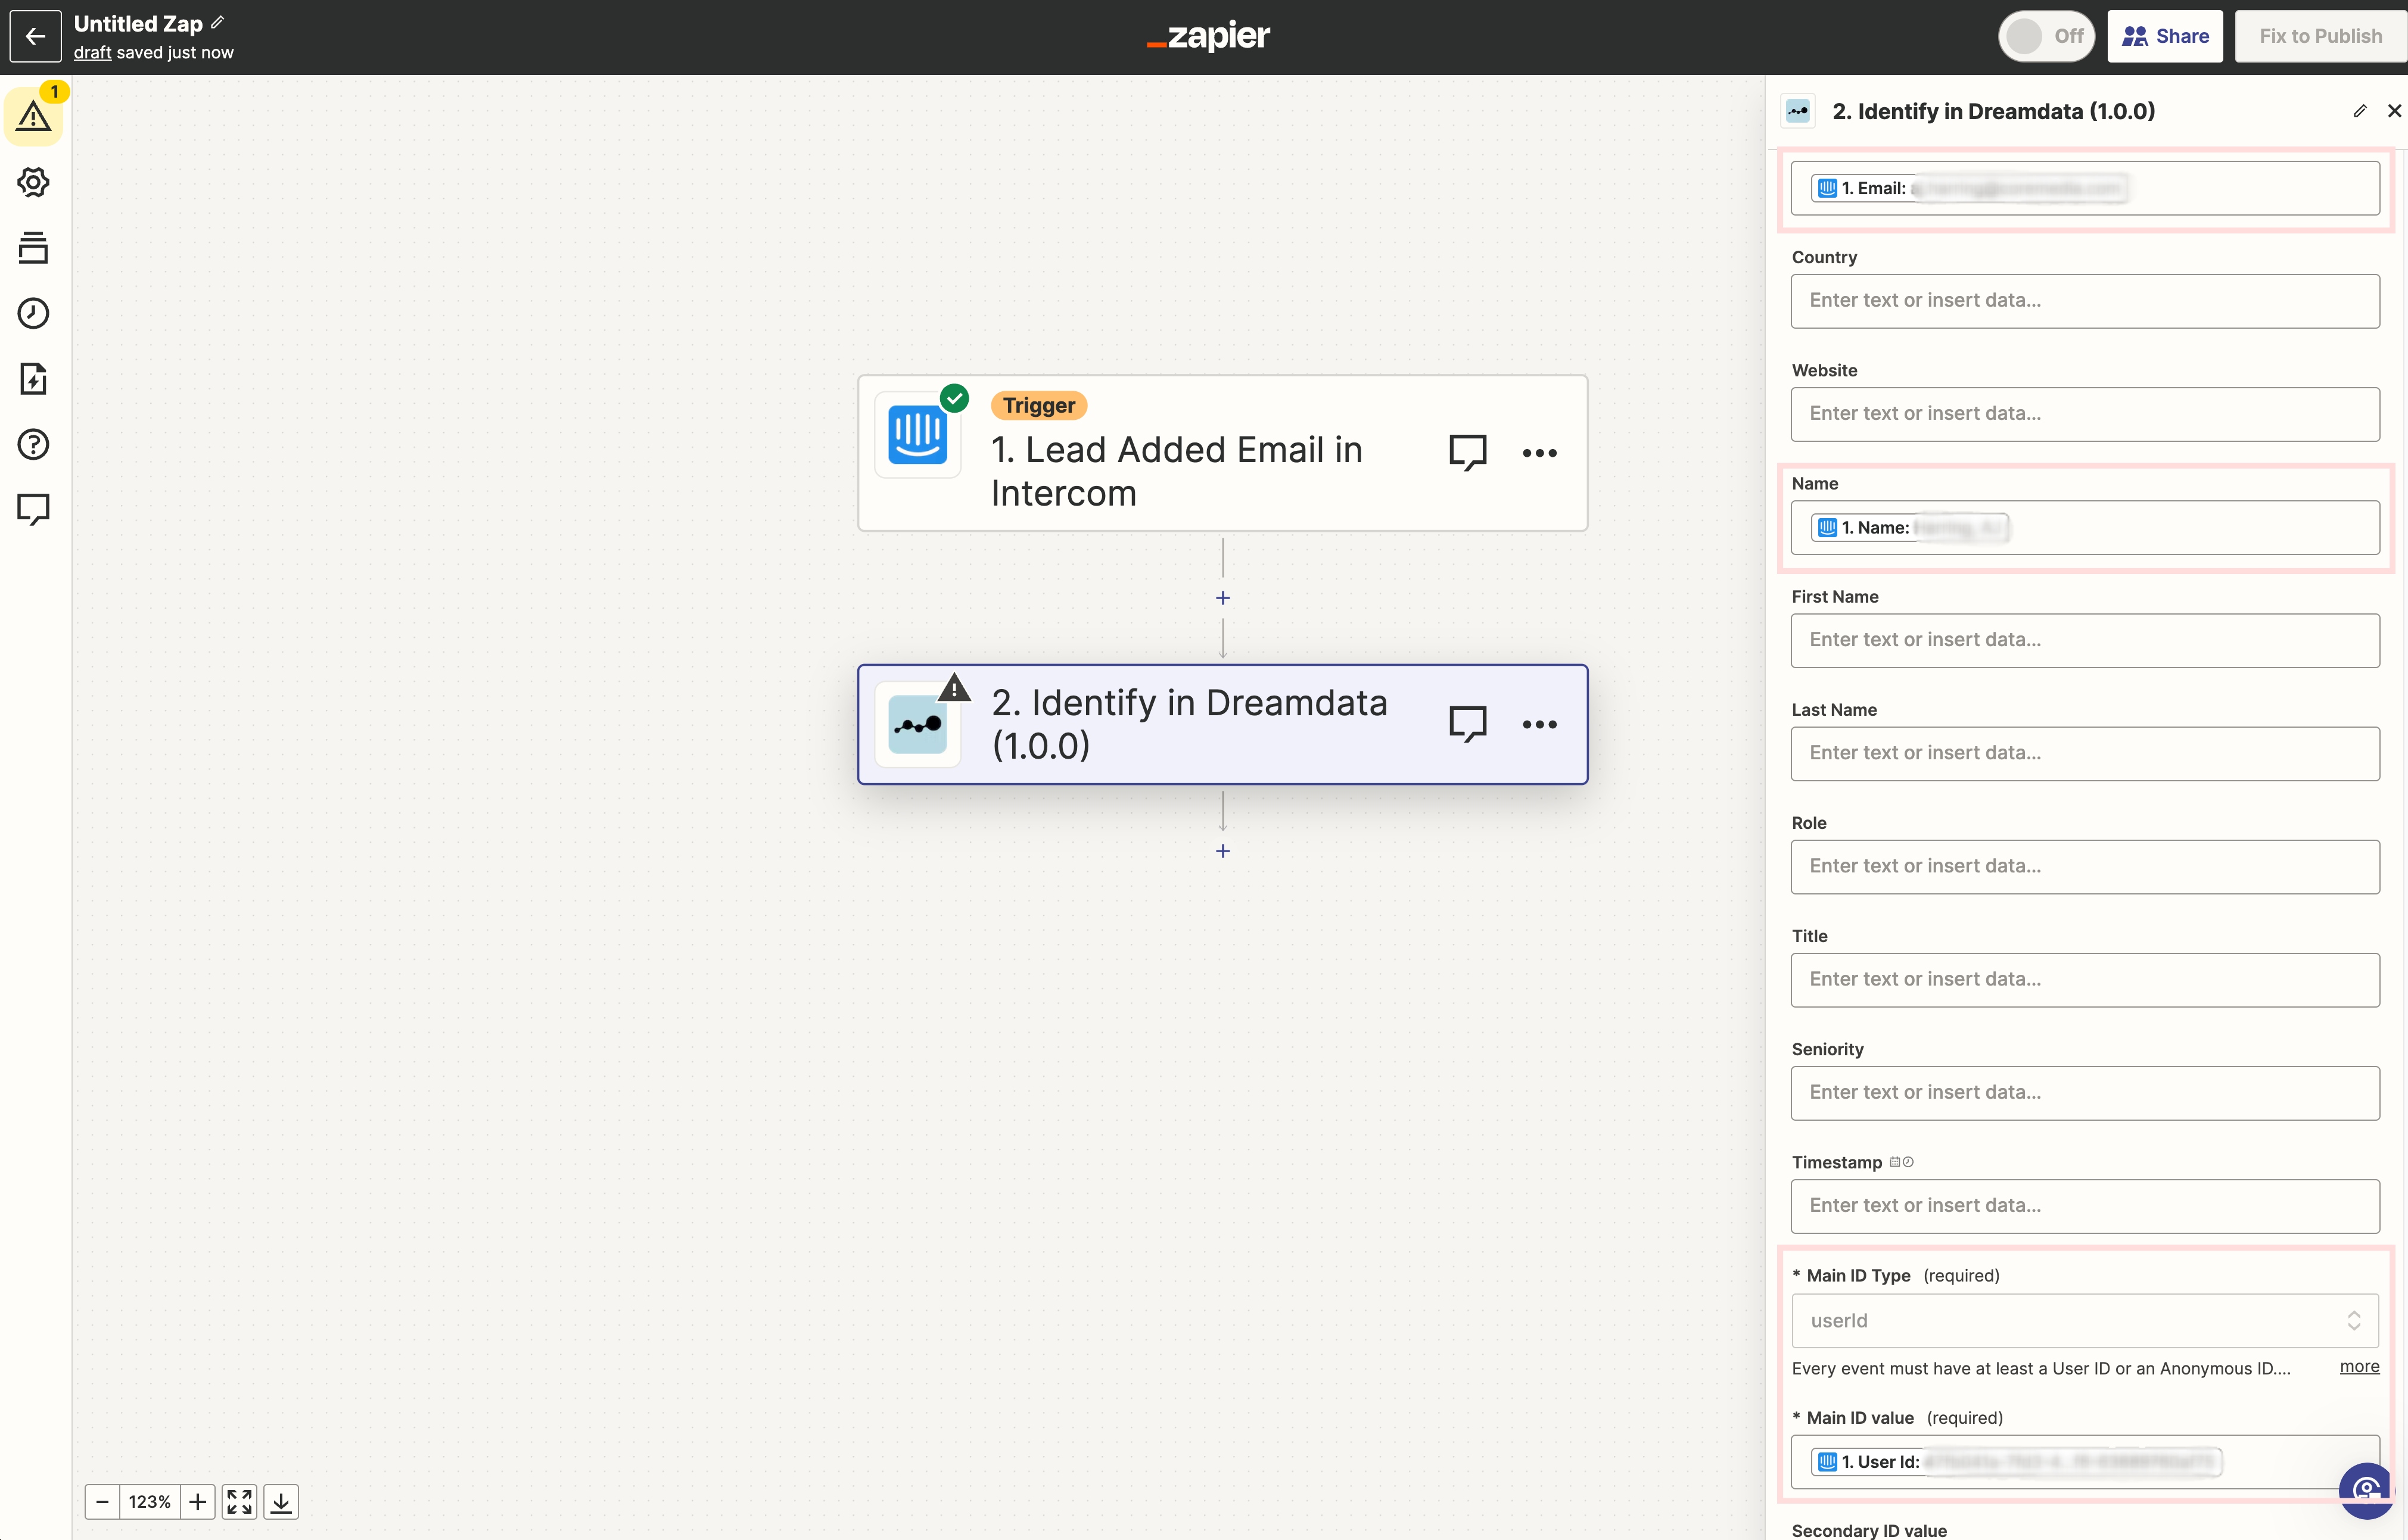2408x1540 pixels.
Task: Toggle the Zap Off switch to turn it on
Action: (2047, 36)
